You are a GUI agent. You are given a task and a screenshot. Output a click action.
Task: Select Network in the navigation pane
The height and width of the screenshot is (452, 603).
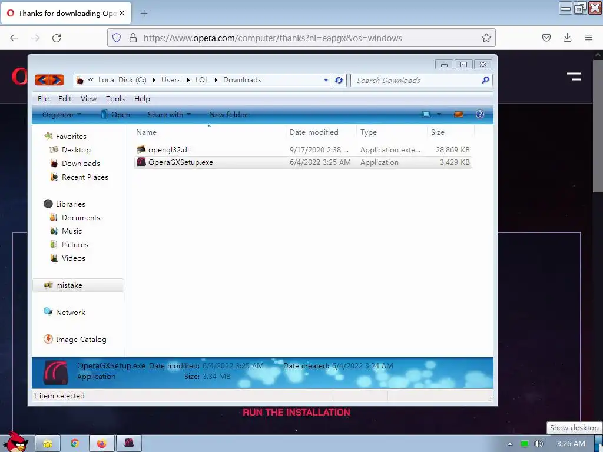click(71, 312)
